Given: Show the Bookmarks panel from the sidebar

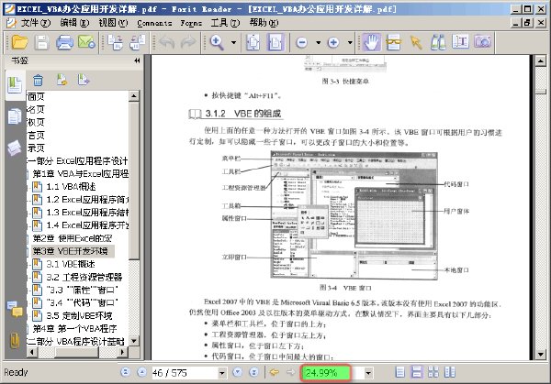Looking at the screenshot, I should [x=15, y=85].
